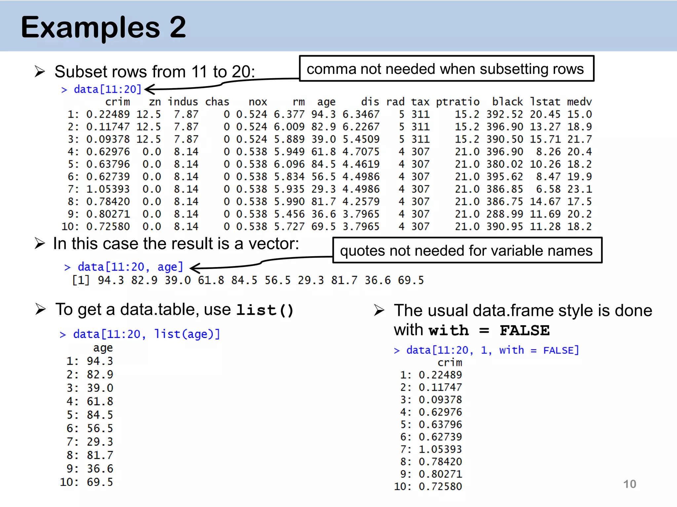Viewport: 677px width, 507px height.
Task: Click lstat value '20.45'
Action: tap(545, 114)
